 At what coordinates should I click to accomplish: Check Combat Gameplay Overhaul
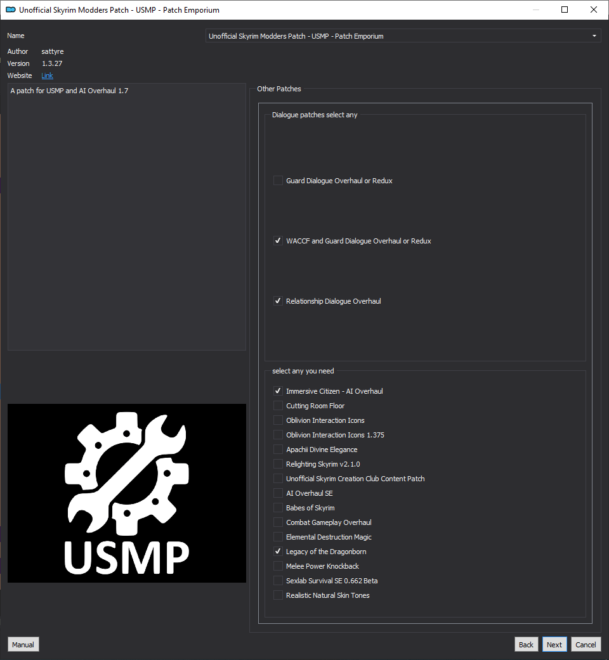click(x=278, y=522)
